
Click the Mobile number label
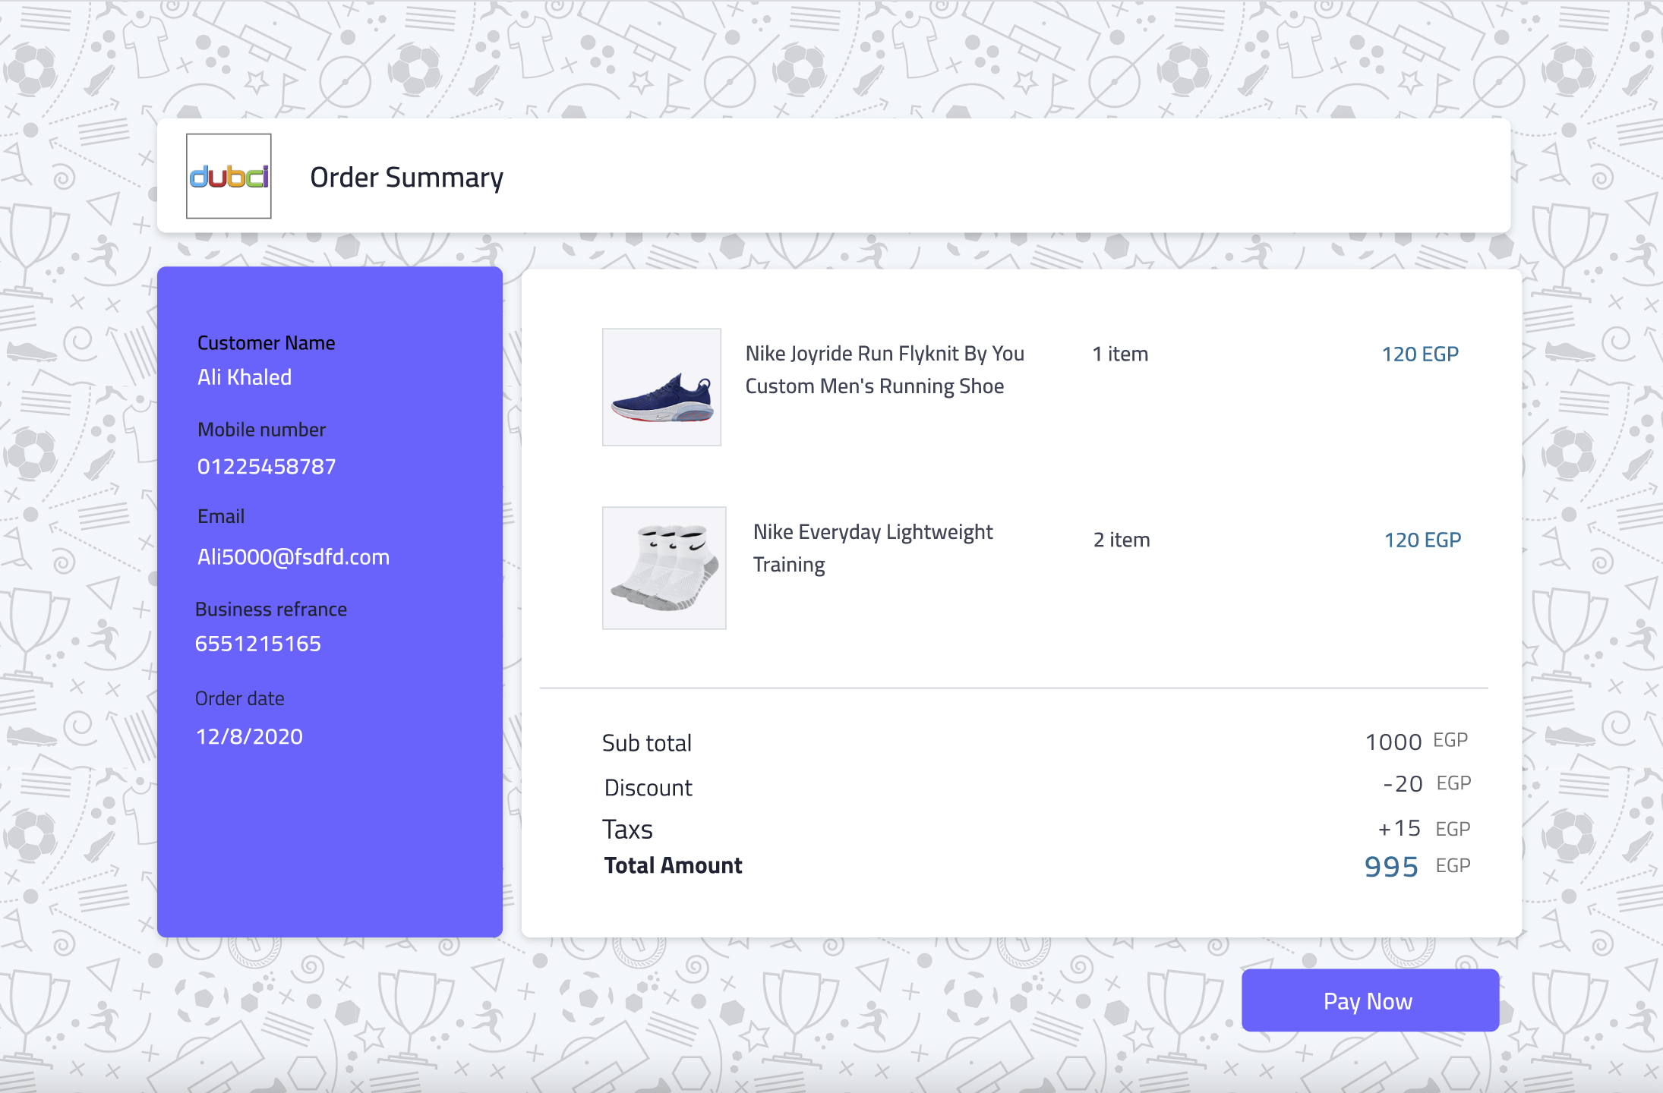pos(261,430)
